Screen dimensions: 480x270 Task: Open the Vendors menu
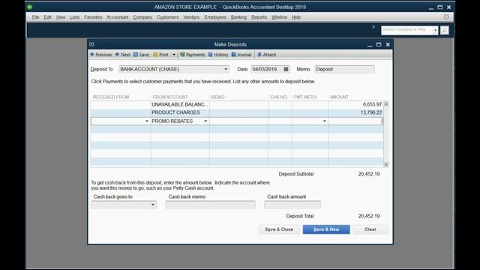[191, 17]
